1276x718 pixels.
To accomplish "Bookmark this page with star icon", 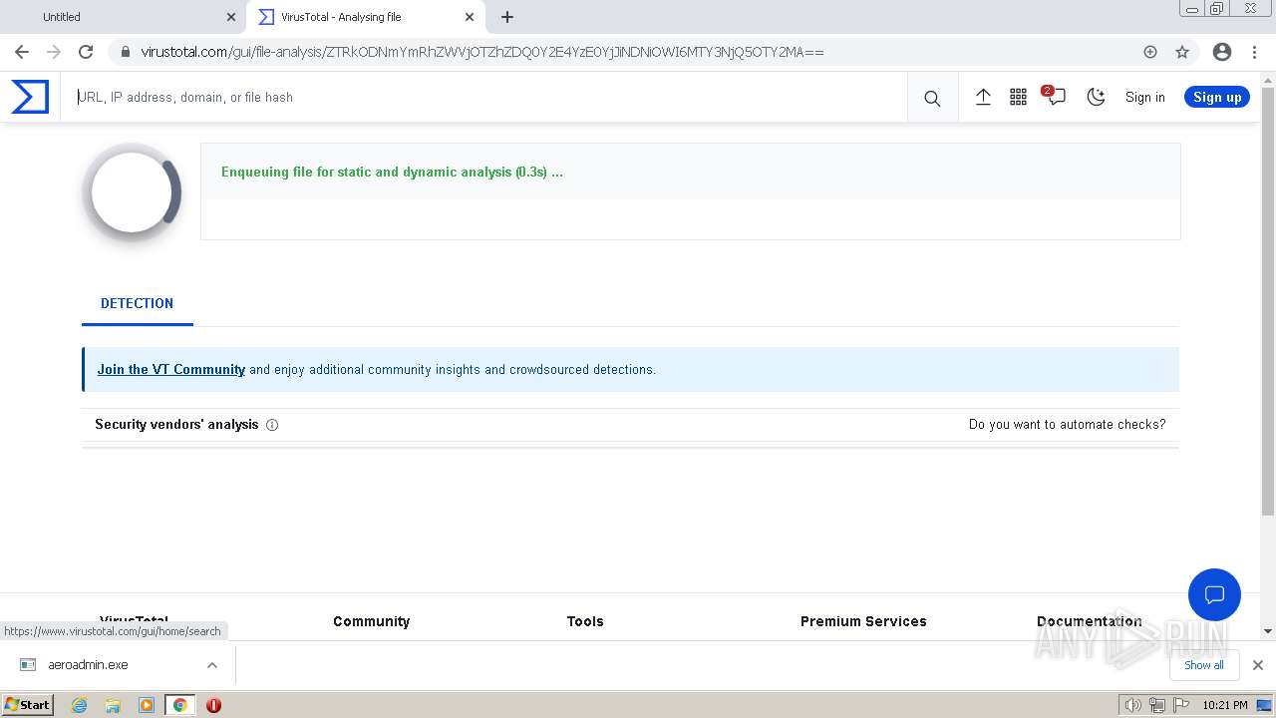I will point(1182,52).
